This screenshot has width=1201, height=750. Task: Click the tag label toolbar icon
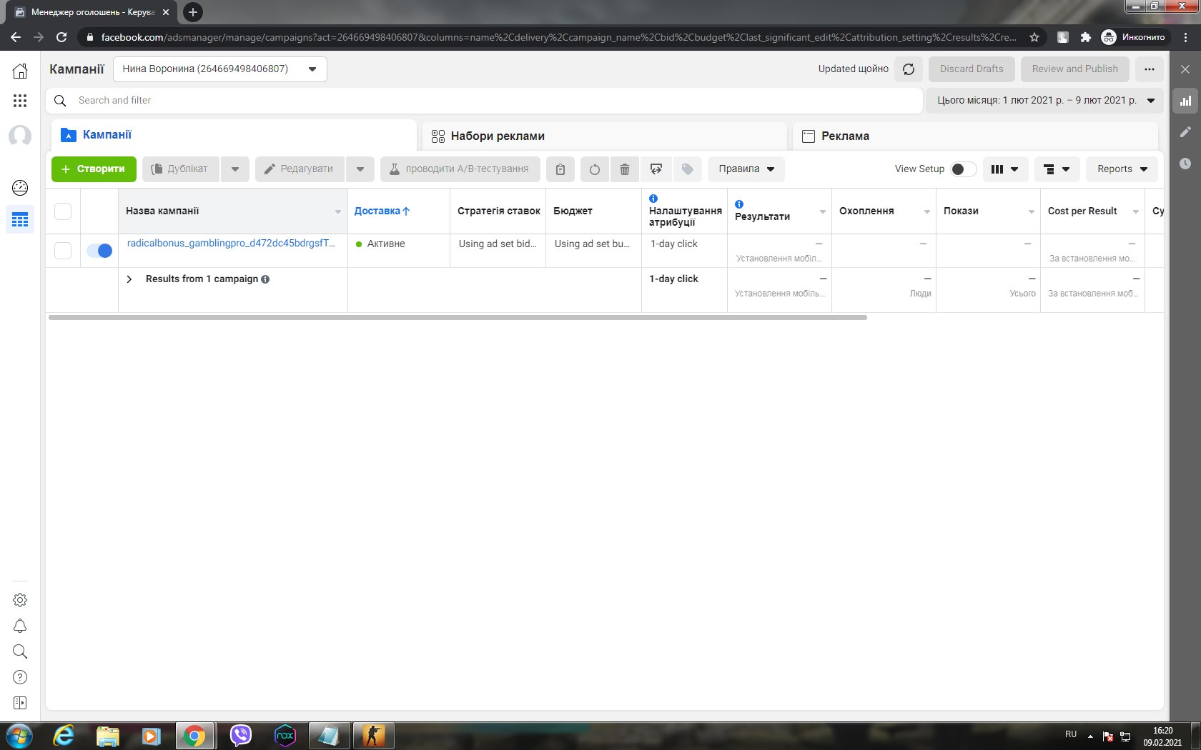tap(687, 169)
